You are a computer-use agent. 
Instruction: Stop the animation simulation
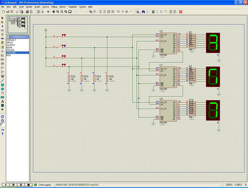[28, 185]
